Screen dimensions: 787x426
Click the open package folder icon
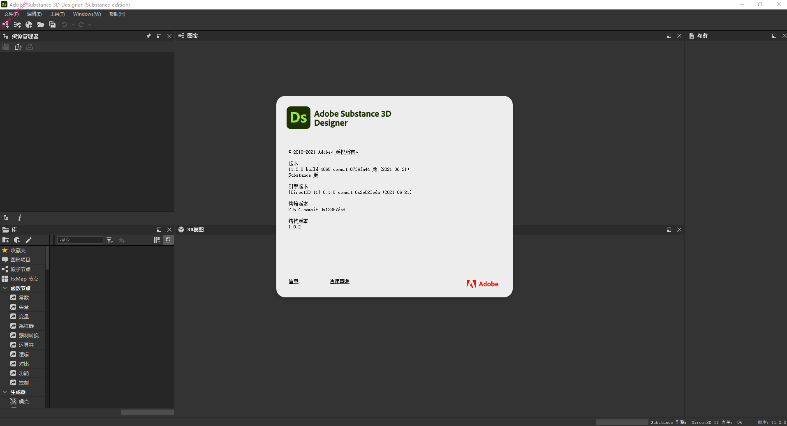pos(40,25)
